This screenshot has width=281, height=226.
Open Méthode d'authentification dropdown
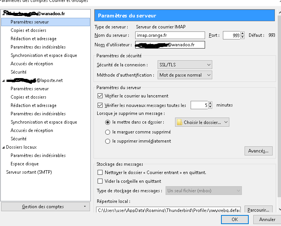[185, 75]
